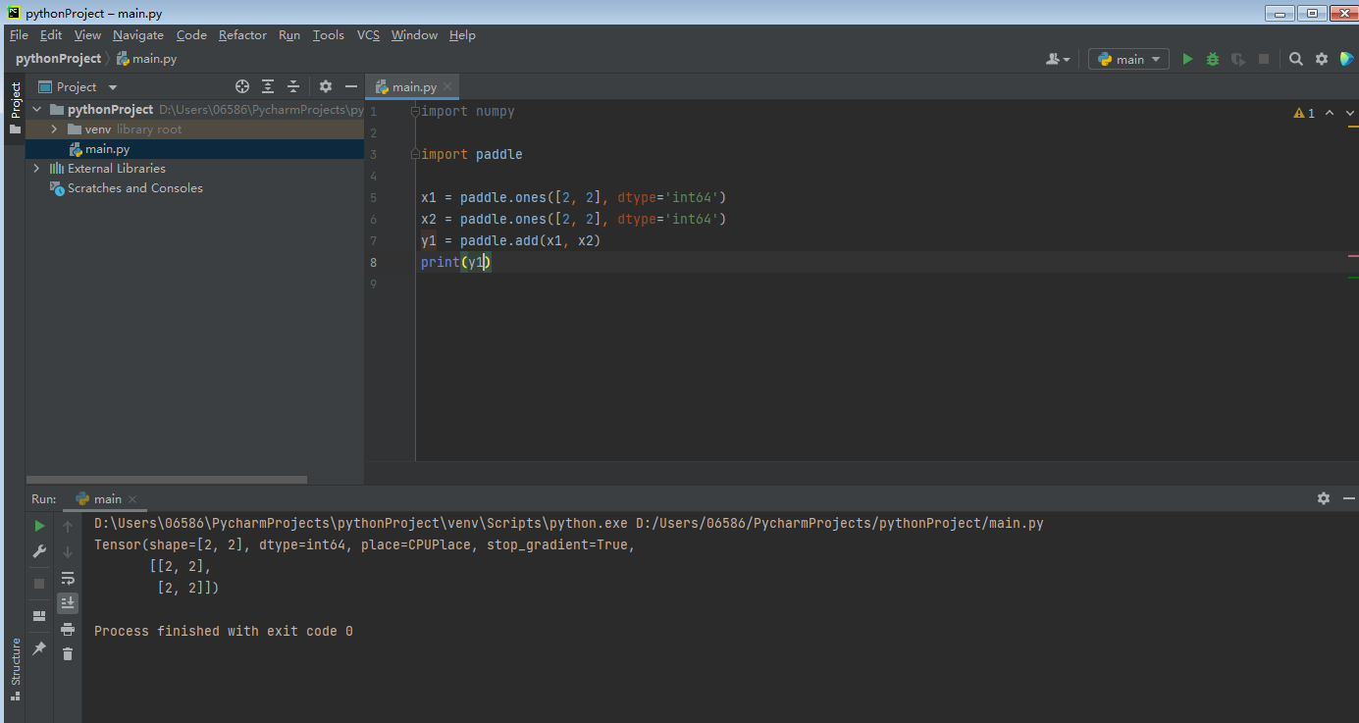The height and width of the screenshot is (723, 1359).
Task: Print console output with printer icon
Action: pyautogui.click(x=67, y=629)
